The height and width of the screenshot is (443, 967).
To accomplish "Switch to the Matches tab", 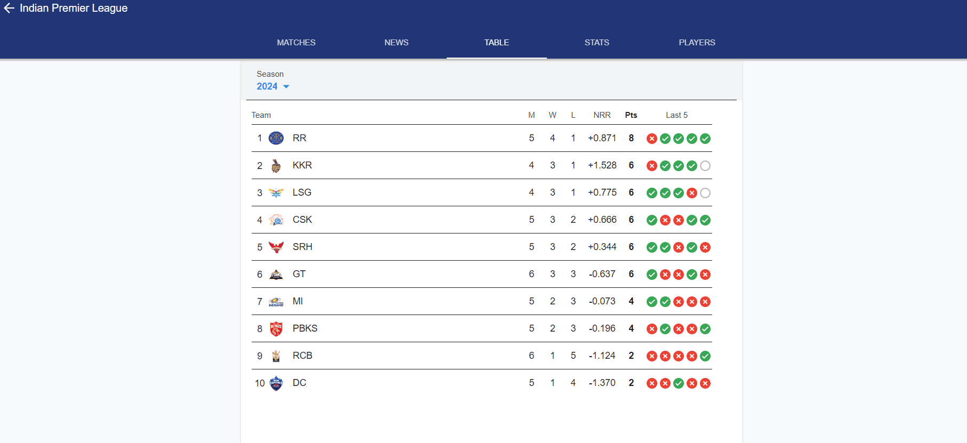I will click(296, 43).
